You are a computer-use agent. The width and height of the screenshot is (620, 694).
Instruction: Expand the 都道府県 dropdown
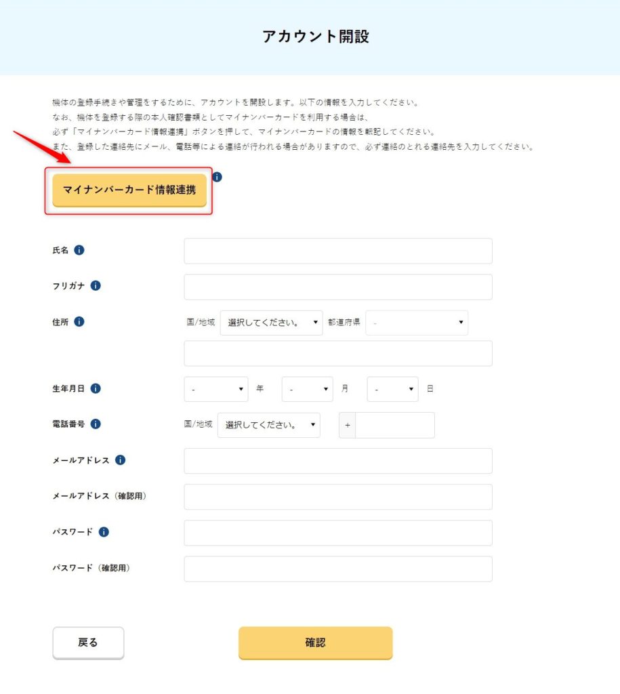tap(417, 323)
